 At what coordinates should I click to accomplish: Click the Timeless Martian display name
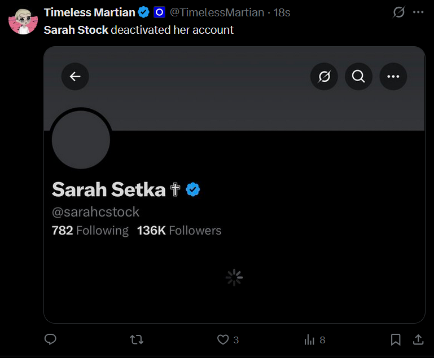click(x=89, y=12)
